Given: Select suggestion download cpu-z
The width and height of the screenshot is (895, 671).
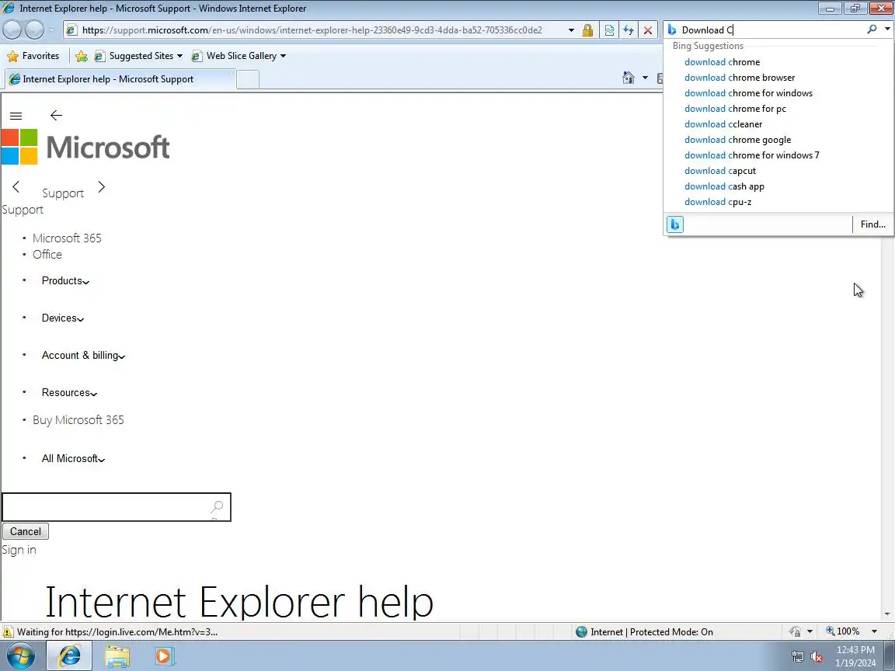Looking at the screenshot, I should (x=718, y=202).
